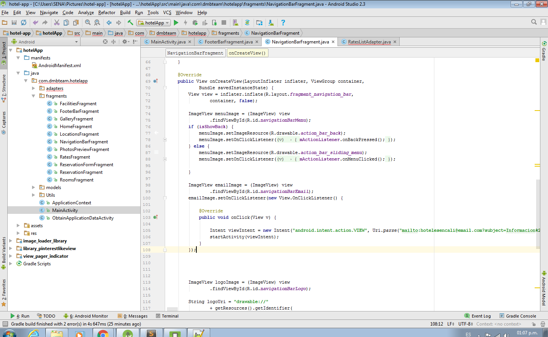Viewport: 548px width, 337px height.
Task: Close the FooterBarFragment.java tab
Action: pos(257,42)
